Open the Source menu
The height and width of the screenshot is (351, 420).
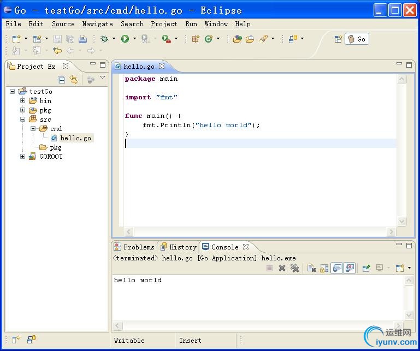(x=63, y=24)
